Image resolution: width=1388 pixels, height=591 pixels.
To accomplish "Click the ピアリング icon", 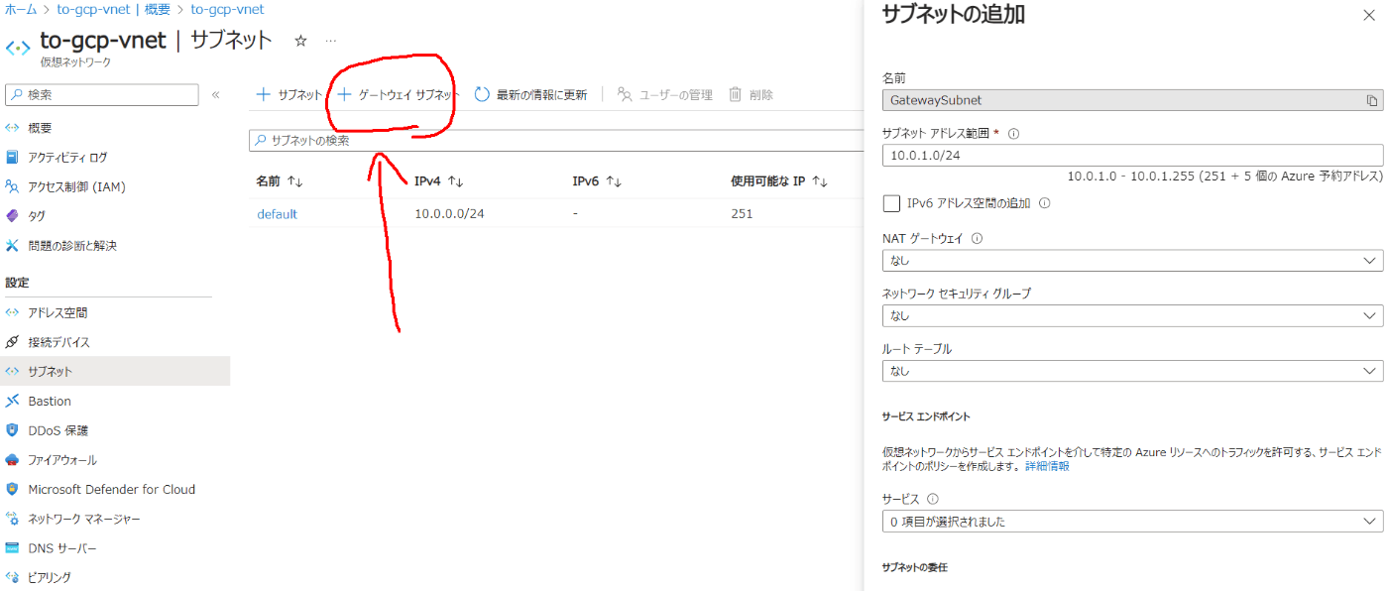I will [x=12, y=577].
